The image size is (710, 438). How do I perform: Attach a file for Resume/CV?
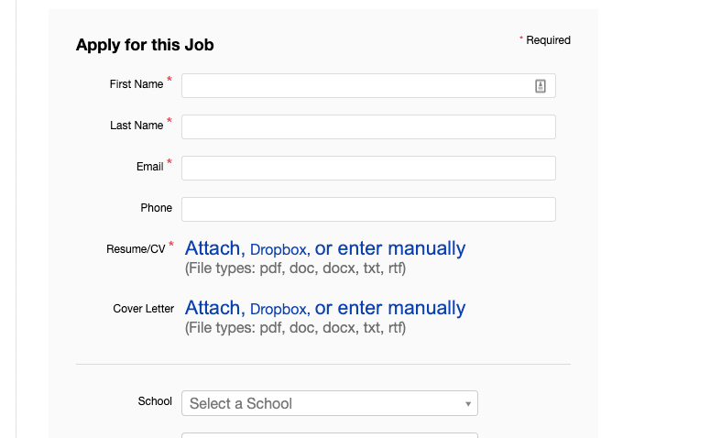click(214, 248)
